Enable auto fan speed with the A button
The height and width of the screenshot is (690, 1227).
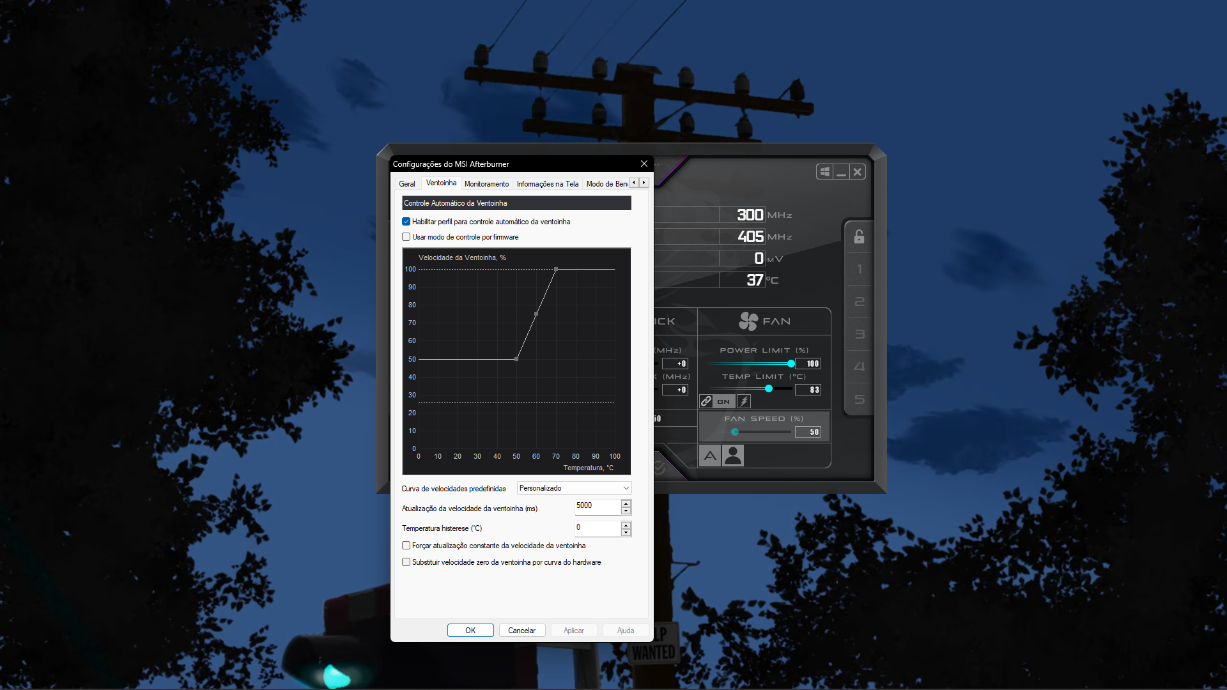710,456
